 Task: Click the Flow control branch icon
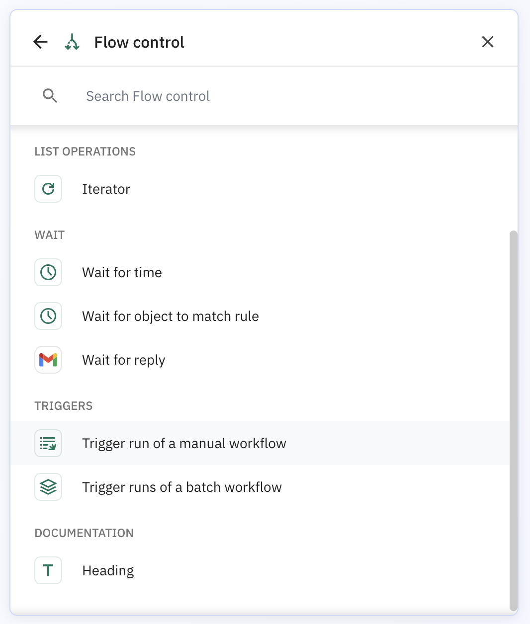(x=72, y=42)
